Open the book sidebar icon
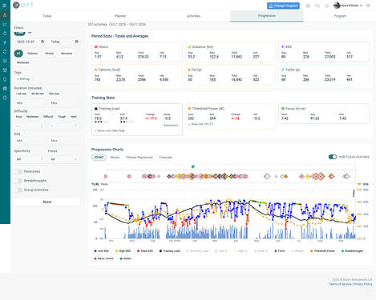This screenshot has width=376, height=300. pyautogui.click(x=5, y=89)
